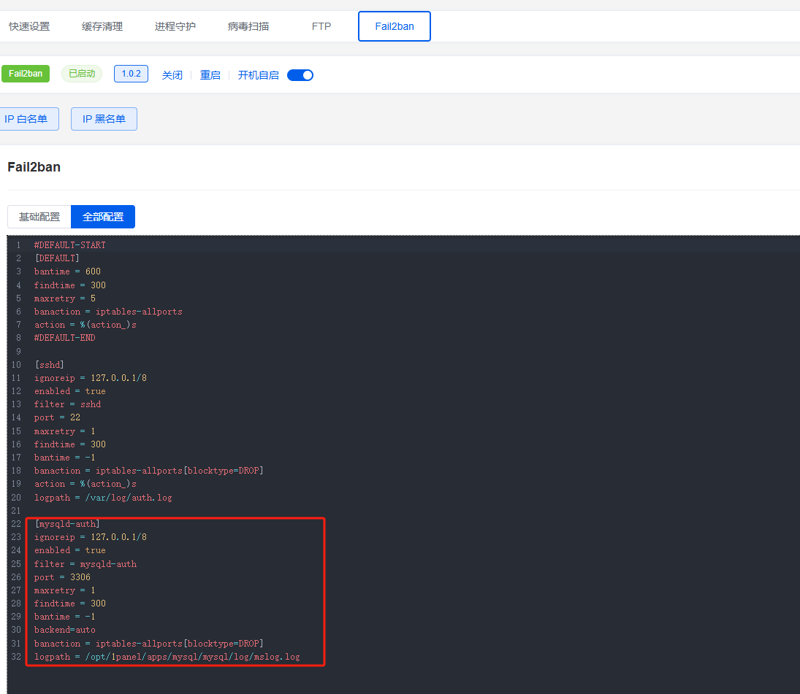The height and width of the screenshot is (694, 800).
Task: Click the [mysqld-auth] section header
Action: coord(67,524)
